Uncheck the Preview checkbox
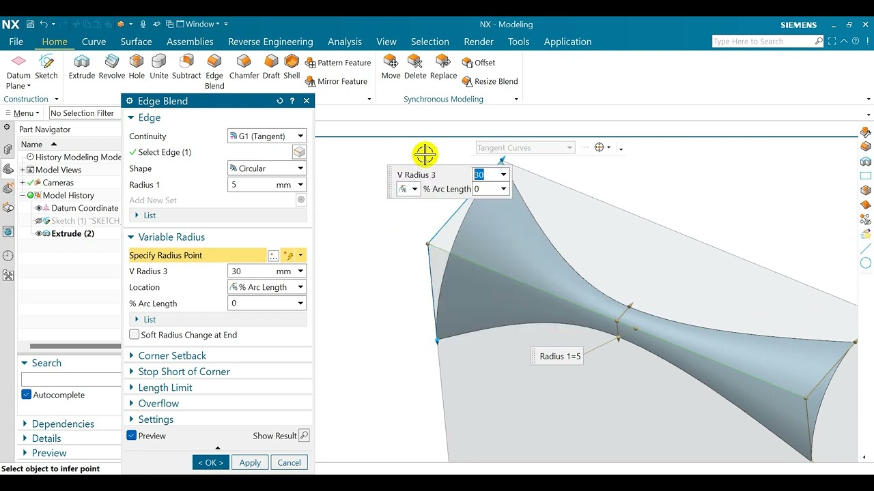The height and width of the screenshot is (491, 874). pos(132,436)
